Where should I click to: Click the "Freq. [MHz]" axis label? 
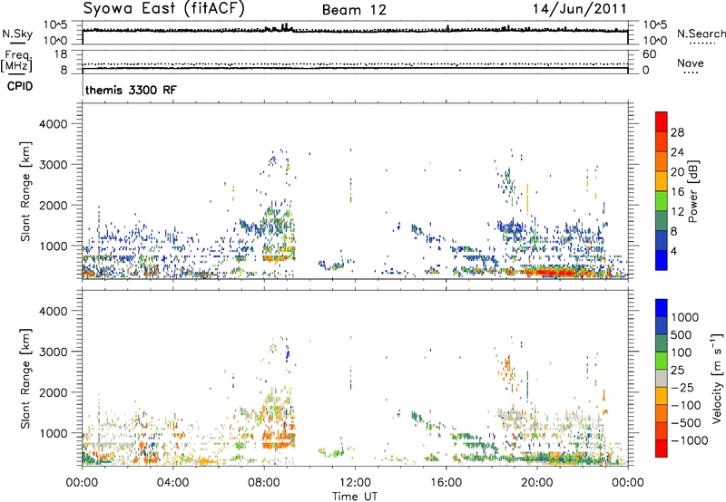(16, 61)
